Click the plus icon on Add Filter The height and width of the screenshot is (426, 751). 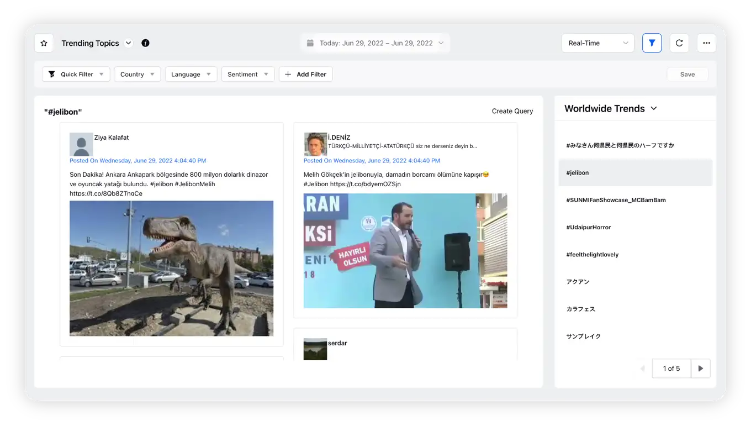[288, 74]
